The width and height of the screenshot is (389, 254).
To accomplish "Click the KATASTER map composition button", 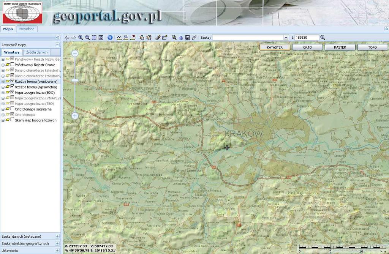I will pyautogui.click(x=275, y=47).
